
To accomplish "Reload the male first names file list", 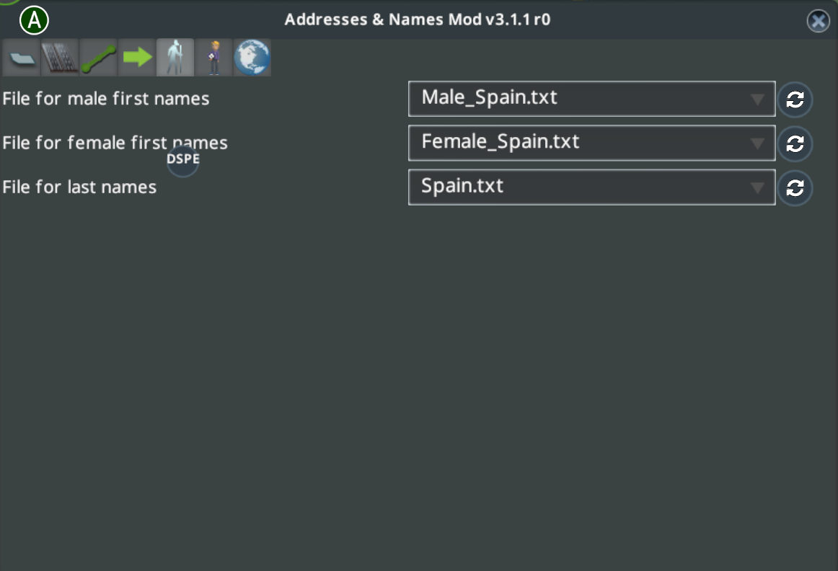I will (x=795, y=99).
